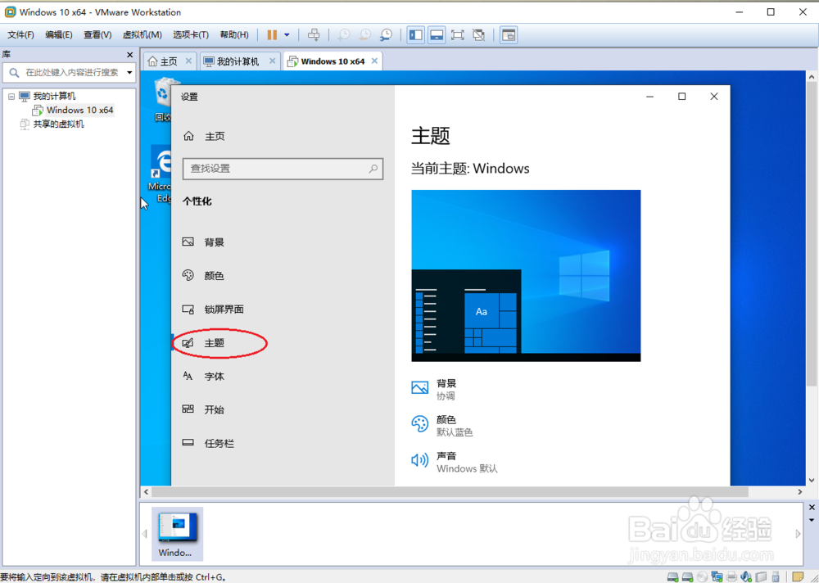Open the 虚拟机(M) menu
Screen dimensions: 819x583
click(142, 35)
